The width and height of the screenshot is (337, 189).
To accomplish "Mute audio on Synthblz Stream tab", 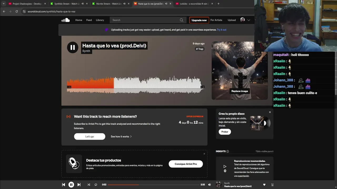I will click(83, 4).
